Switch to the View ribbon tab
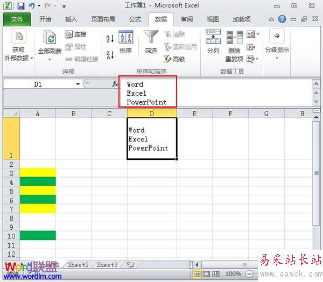The image size is (323, 282). [213, 19]
